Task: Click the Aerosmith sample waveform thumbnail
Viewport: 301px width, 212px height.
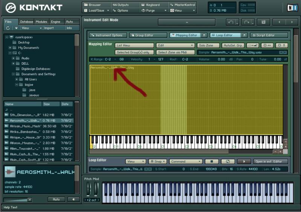Action: point(10,172)
